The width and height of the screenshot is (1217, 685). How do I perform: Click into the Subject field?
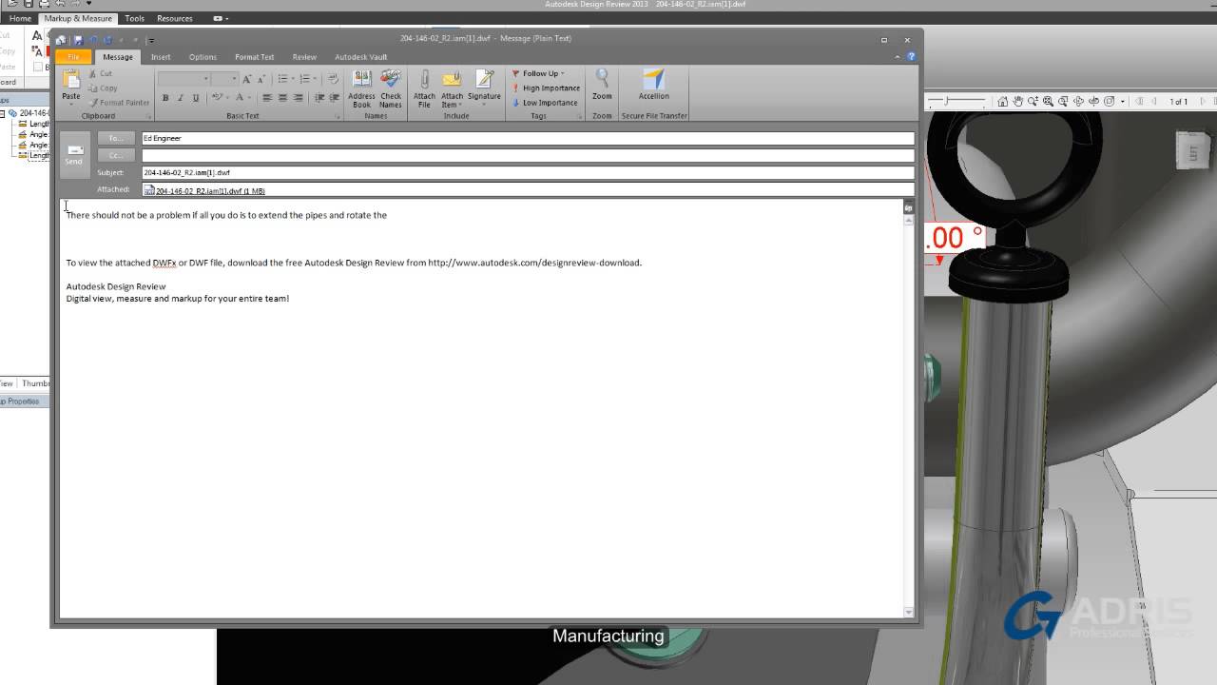(528, 173)
